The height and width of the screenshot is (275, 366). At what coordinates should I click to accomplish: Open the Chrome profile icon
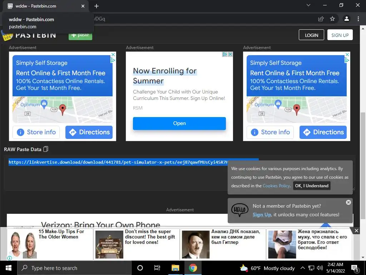click(347, 19)
